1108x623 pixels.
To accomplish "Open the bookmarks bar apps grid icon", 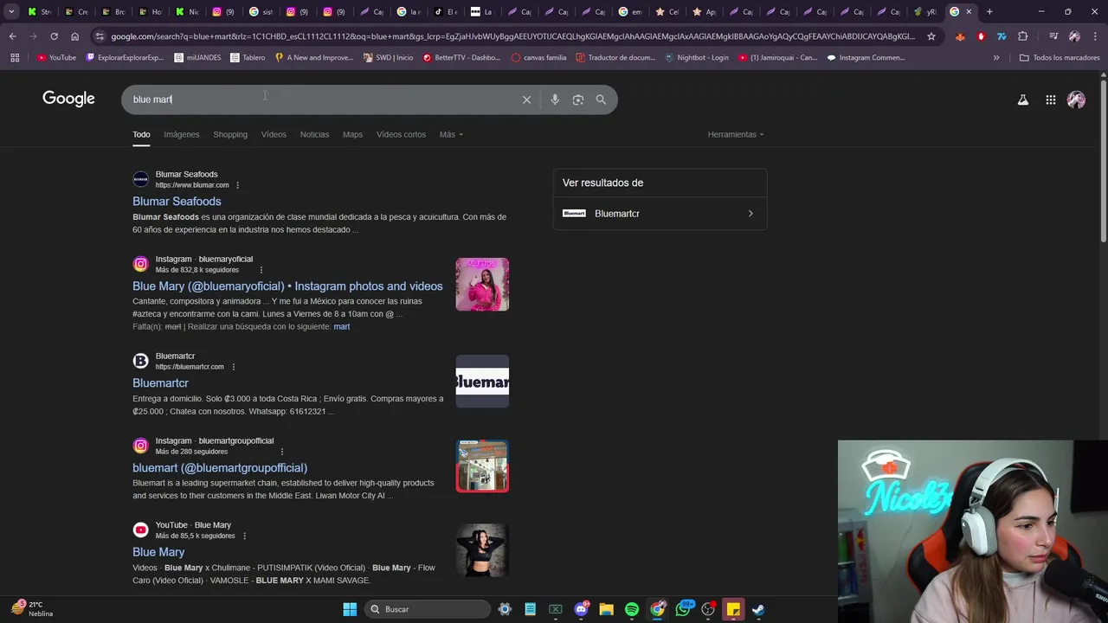I will [x=15, y=58].
